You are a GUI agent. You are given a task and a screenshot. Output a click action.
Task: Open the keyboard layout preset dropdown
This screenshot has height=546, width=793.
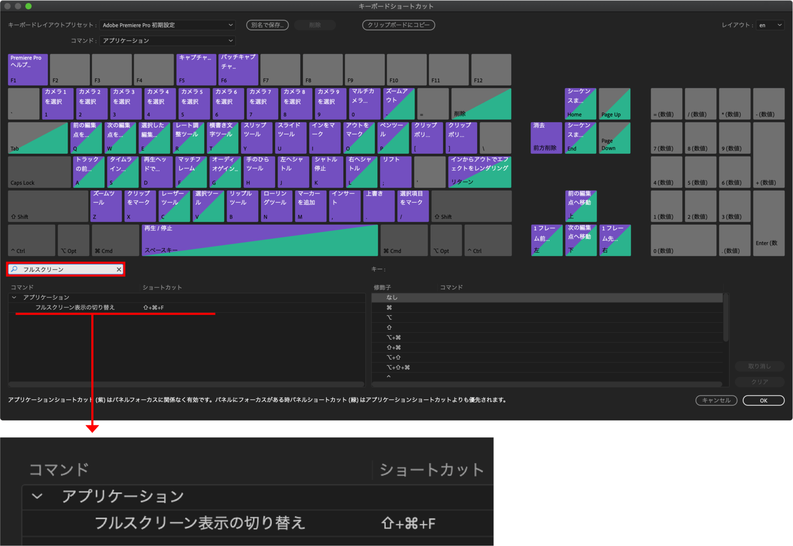167,25
